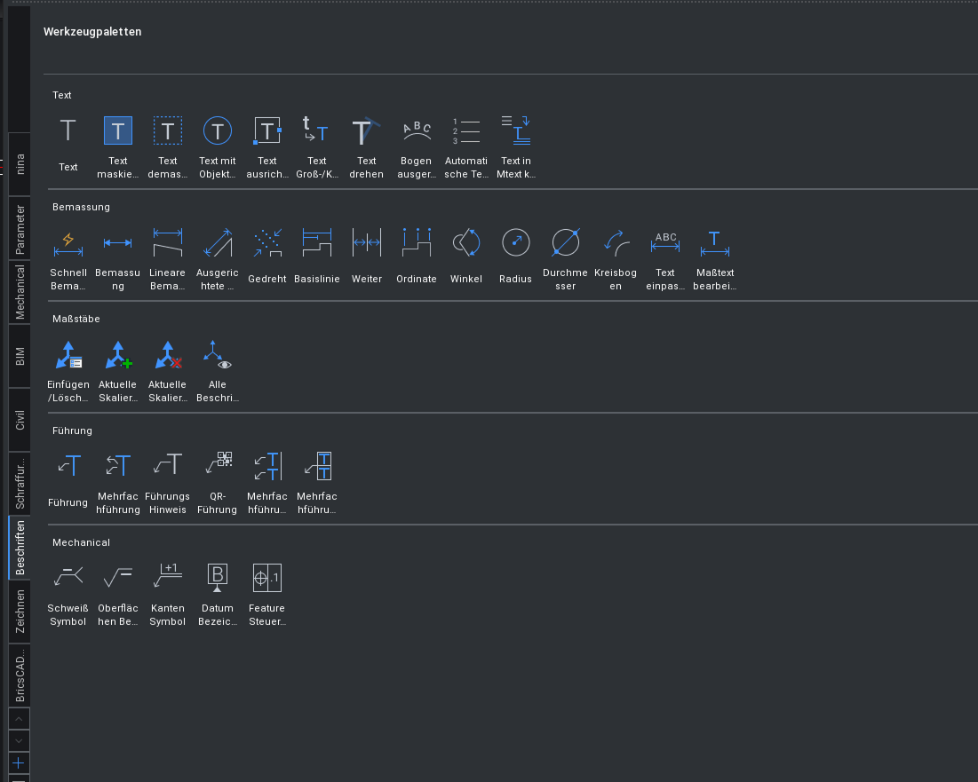Pick the QR-Führung tool
This screenshot has width=978, height=782.
217,482
